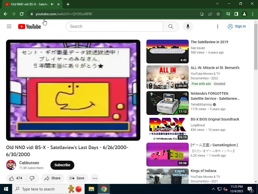Open BS-X BIOS Original Soundtrack thumbnail

(167, 129)
